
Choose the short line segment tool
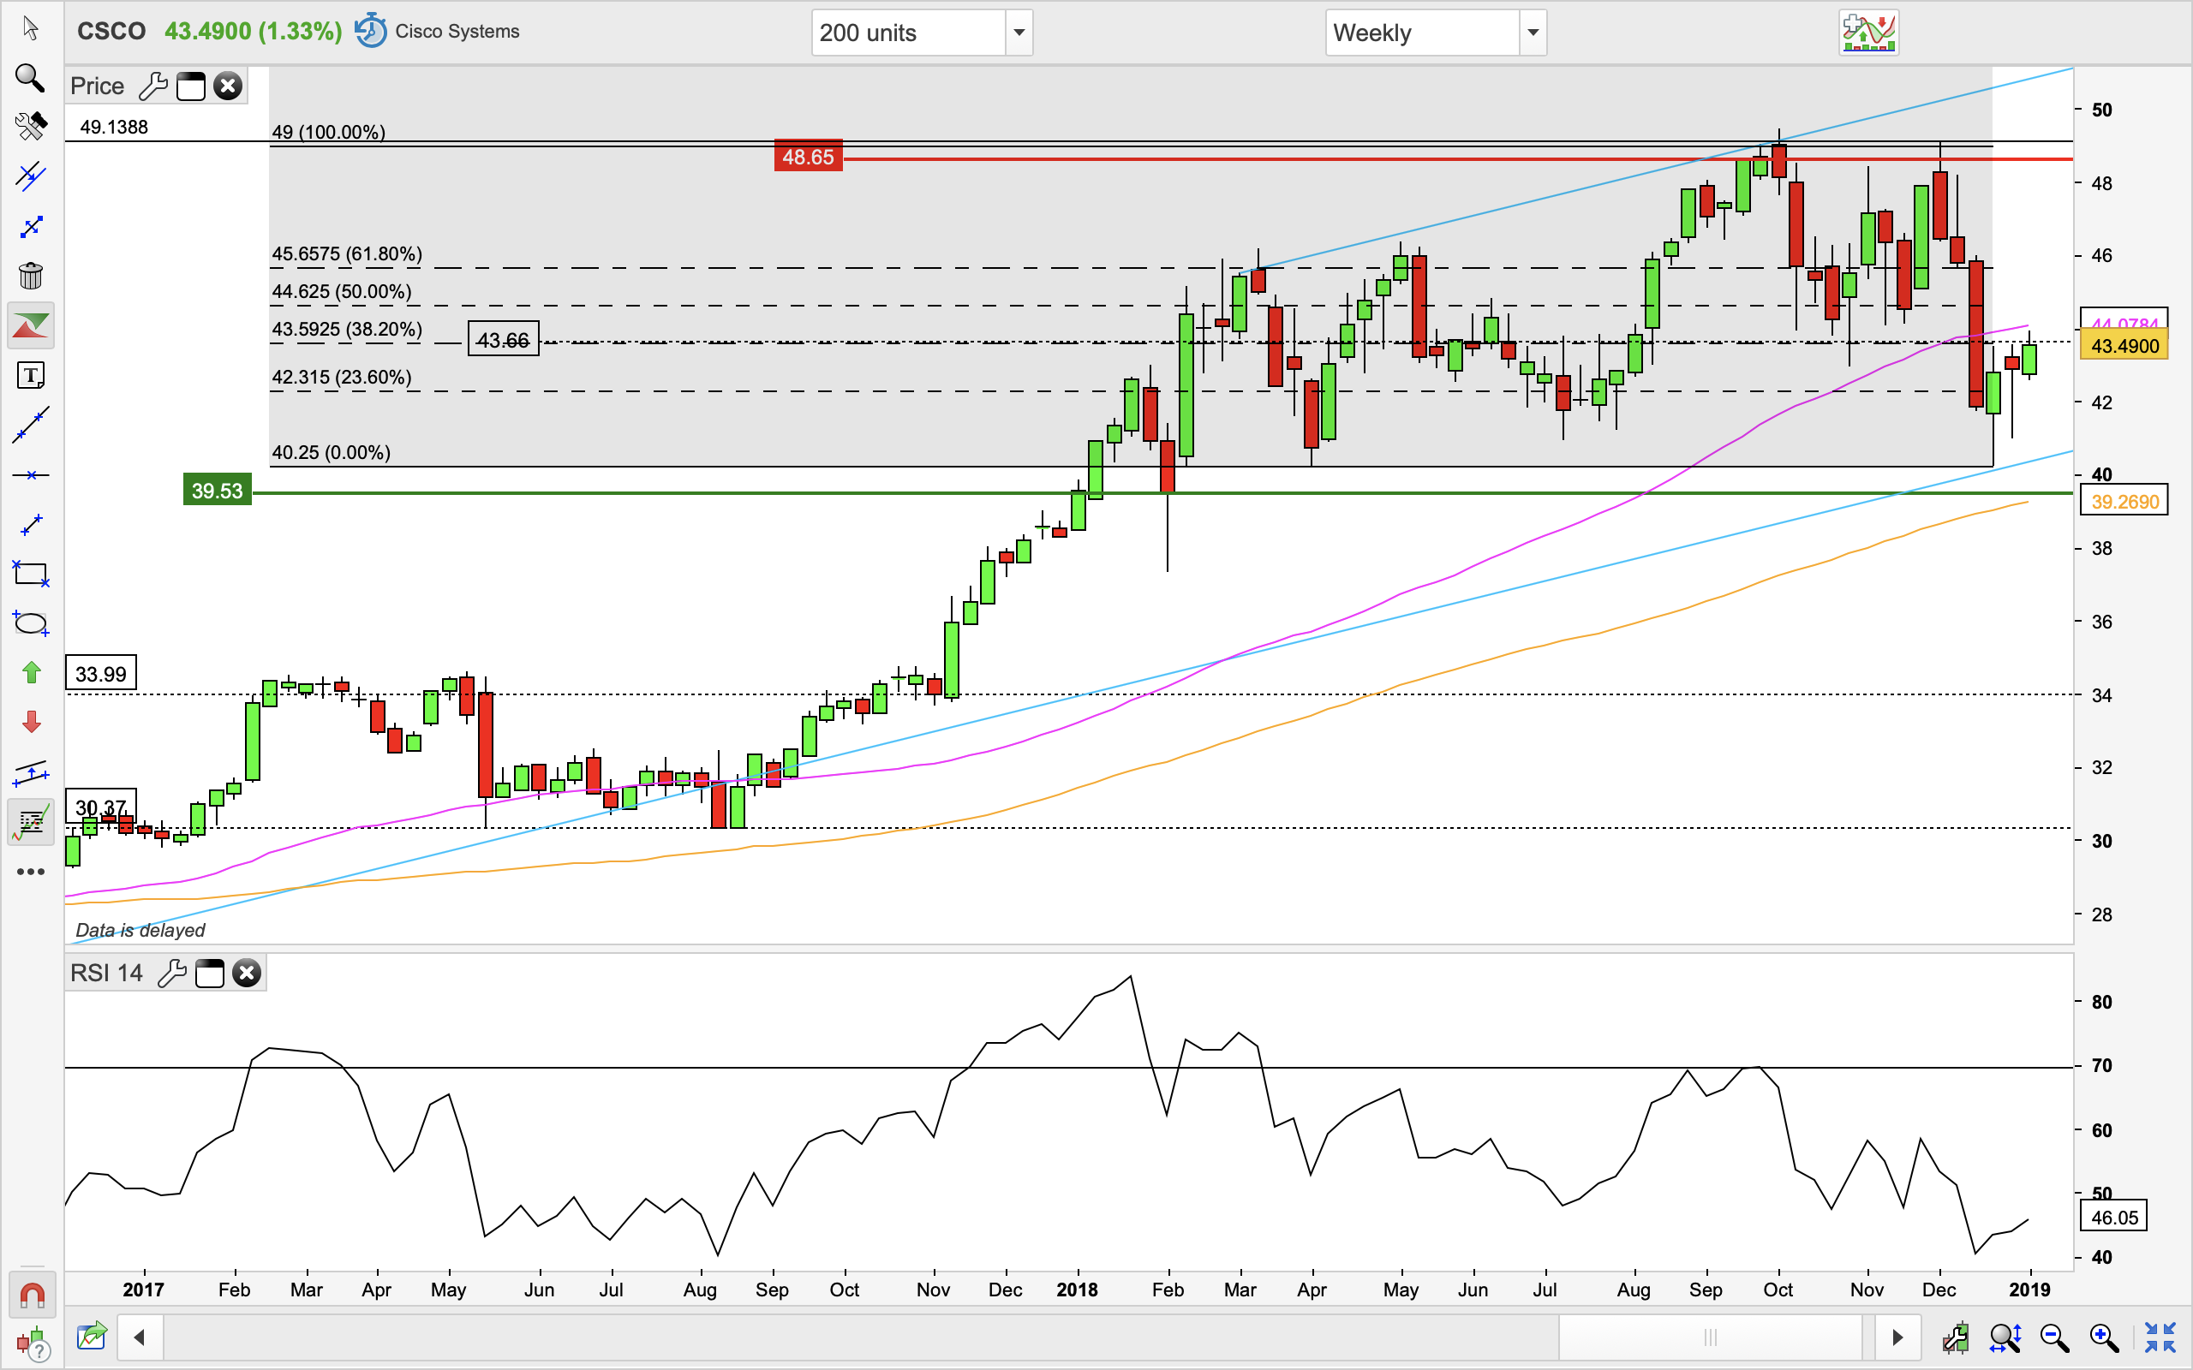31,524
